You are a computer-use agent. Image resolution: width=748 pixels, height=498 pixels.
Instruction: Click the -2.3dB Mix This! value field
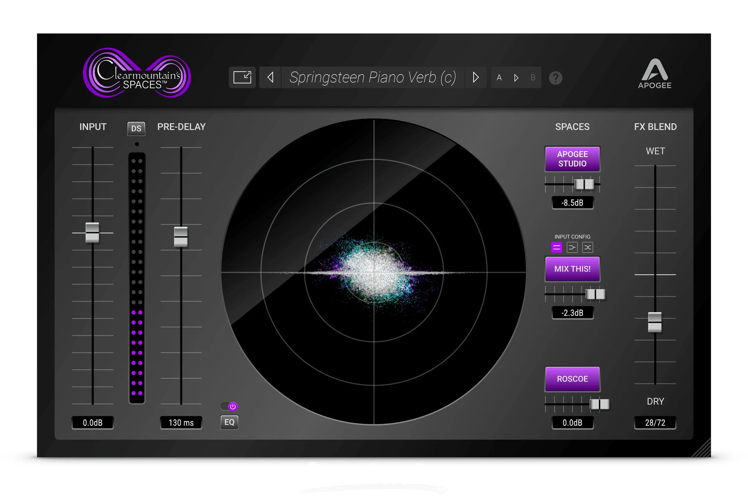point(573,313)
